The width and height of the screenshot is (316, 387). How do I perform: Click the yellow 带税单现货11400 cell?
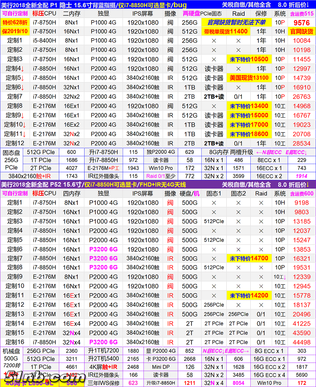tap(226, 31)
